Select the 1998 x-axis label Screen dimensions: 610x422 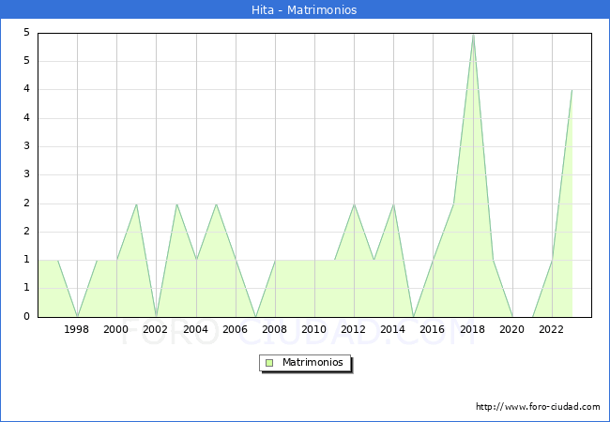tap(76, 329)
